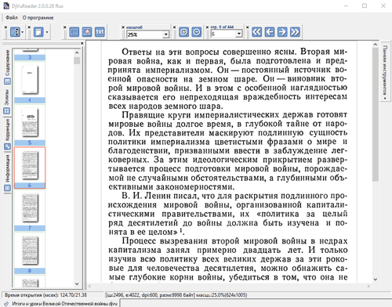Open the Файл menu
The height and width of the screenshot is (307, 392).
click(x=12, y=18)
